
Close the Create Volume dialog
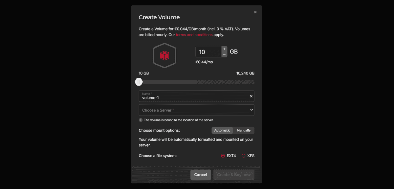tap(255, 12)
